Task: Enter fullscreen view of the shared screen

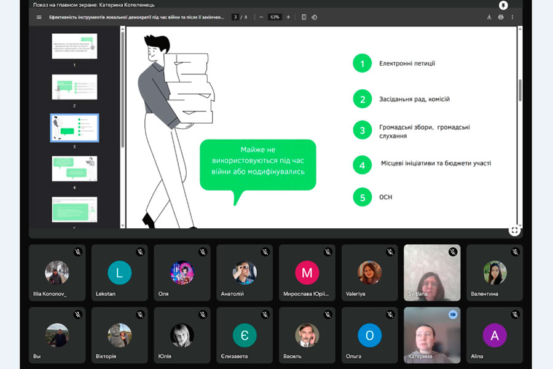Action: click(514, 230)
